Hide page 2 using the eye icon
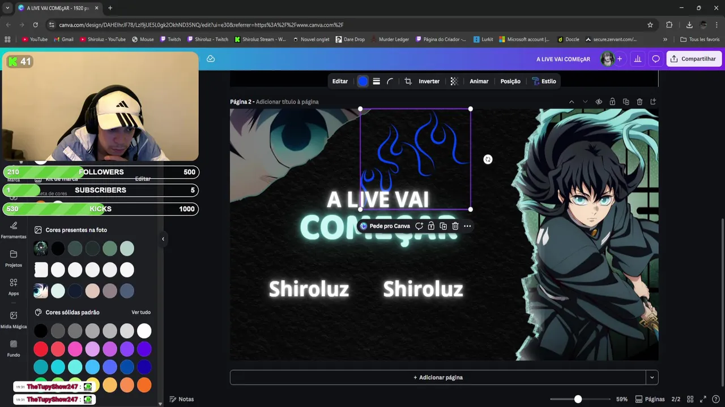The width and height of the screenshot is (725, 407). point(599,102)
